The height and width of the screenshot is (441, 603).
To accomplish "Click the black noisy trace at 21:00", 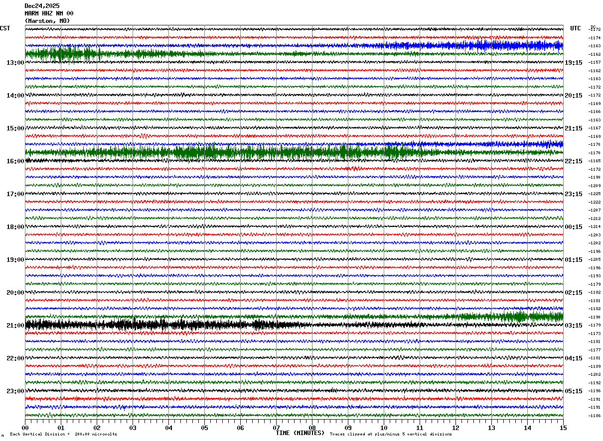I will (169, 325).
